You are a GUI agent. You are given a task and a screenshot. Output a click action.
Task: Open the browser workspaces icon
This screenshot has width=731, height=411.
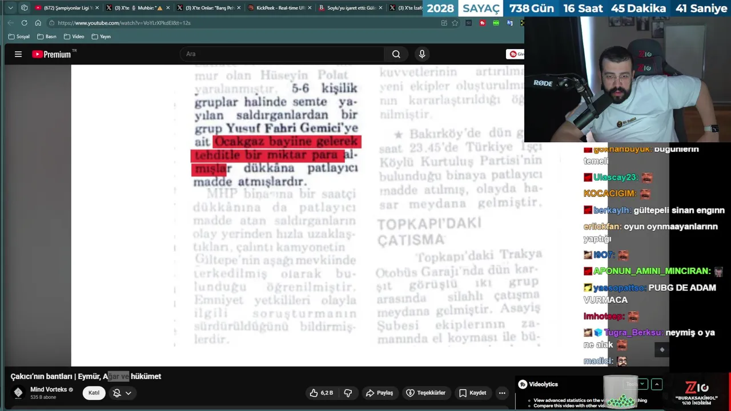click(x=24, y=8)
